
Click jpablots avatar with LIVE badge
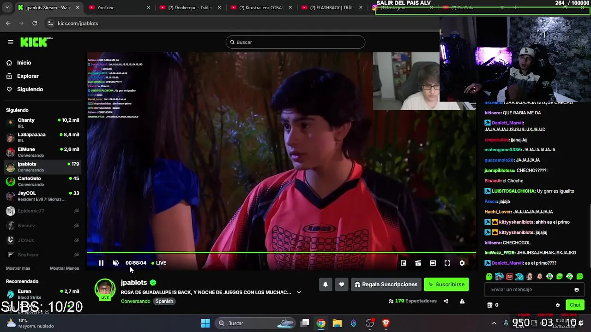(x=105, y=290)
